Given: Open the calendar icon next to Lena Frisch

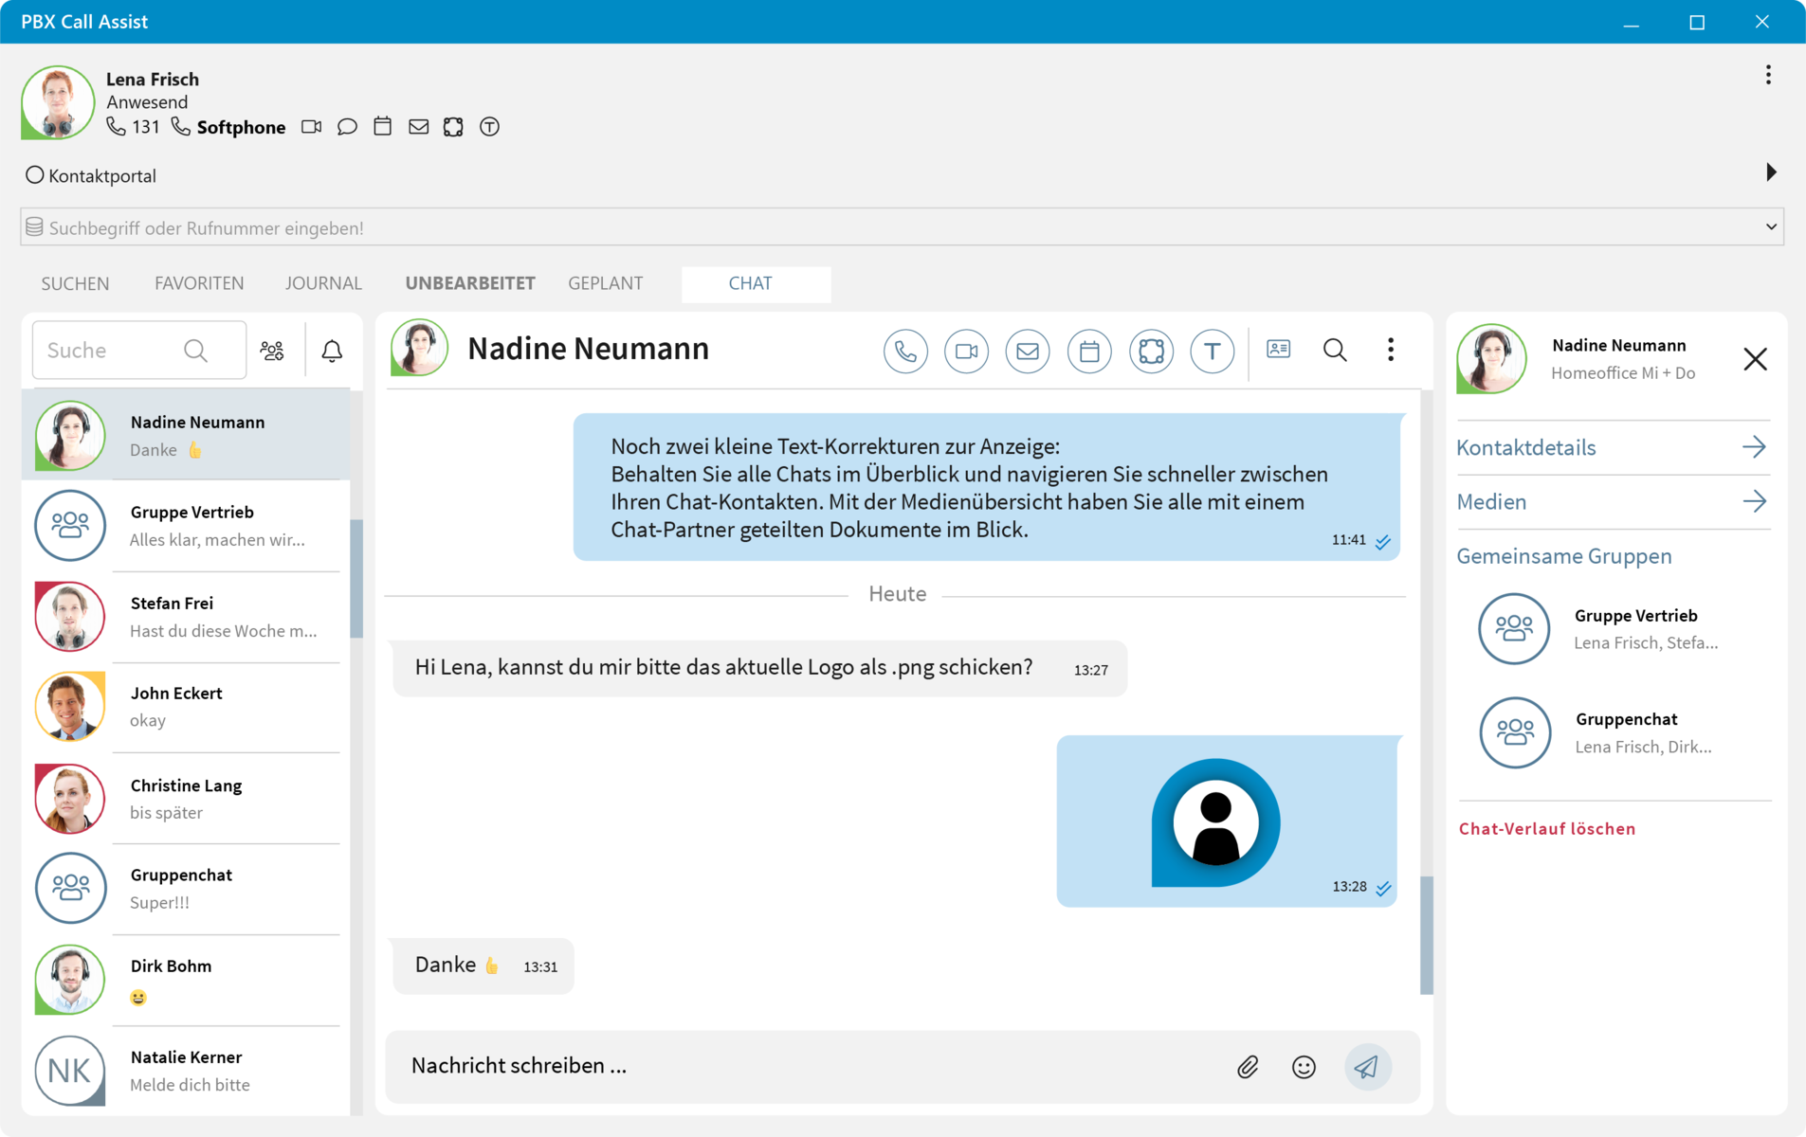Looking at the screenshot, I should click(x=382, y=126).
